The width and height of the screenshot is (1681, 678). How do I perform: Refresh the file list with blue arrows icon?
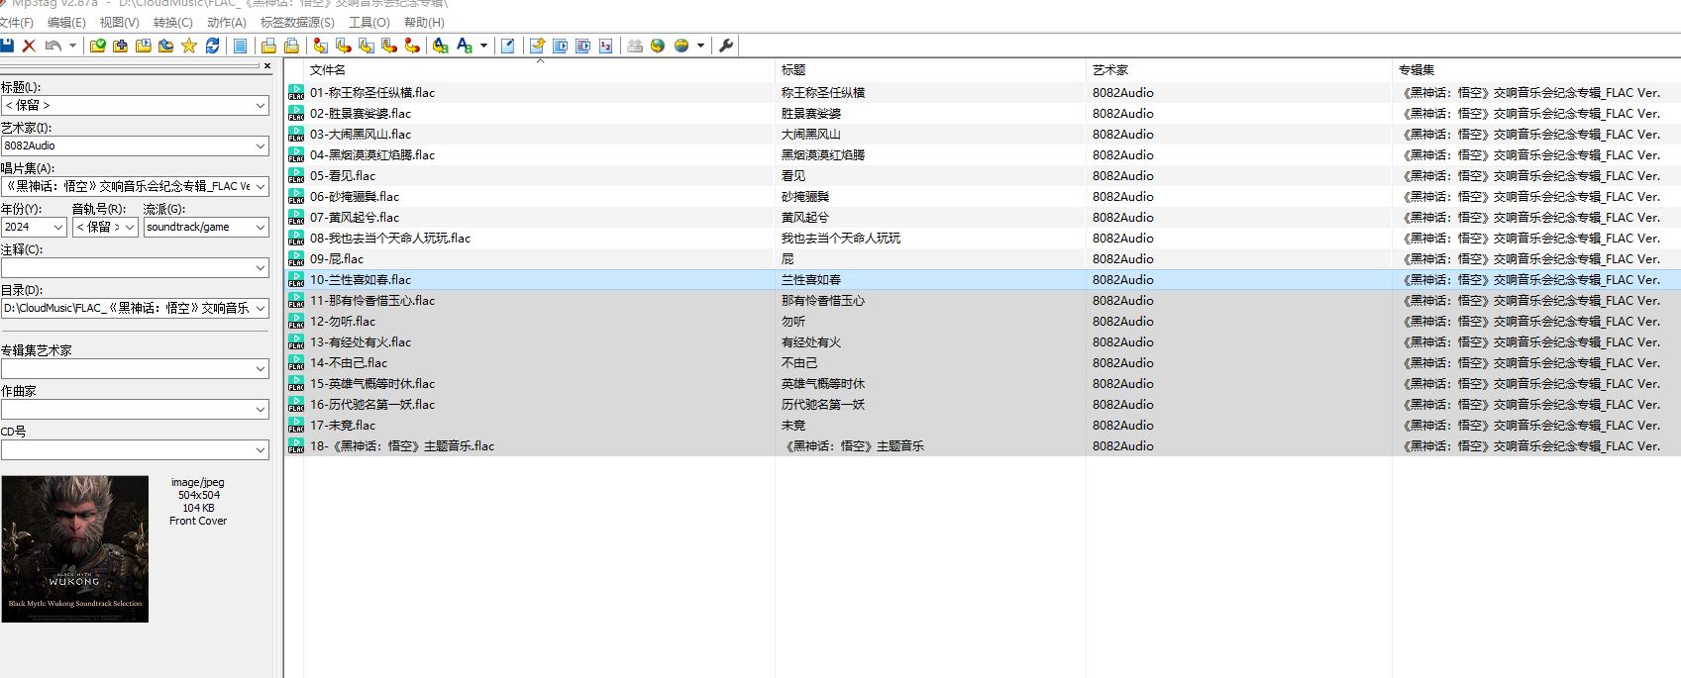212,46
